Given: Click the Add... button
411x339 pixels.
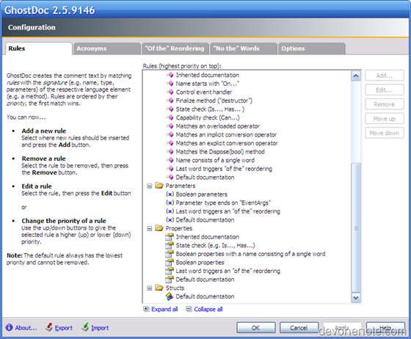Looking at the screenshot, I should click(x=385, y=76).
